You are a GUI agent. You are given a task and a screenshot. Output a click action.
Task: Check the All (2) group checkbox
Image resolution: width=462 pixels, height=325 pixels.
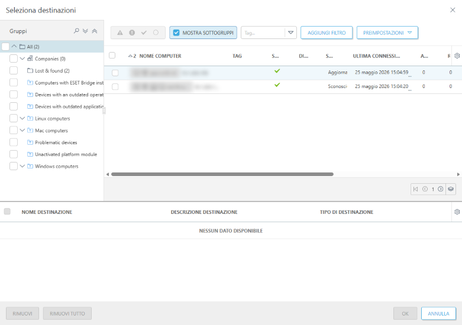5,47
